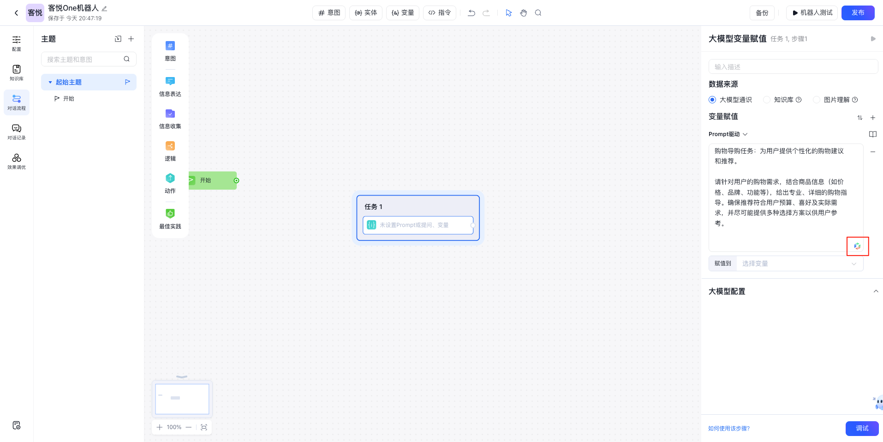Select the 图片理解 radio option

(x=817, y=100)
